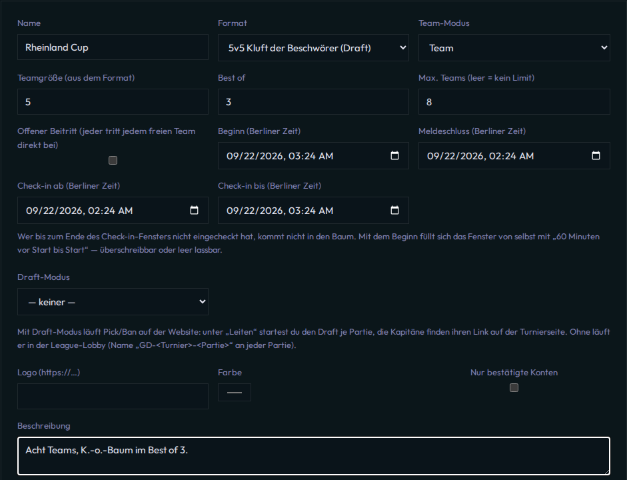Open calendar picker in Beginn field
The image size is (627, 480).
pos(394,155)
